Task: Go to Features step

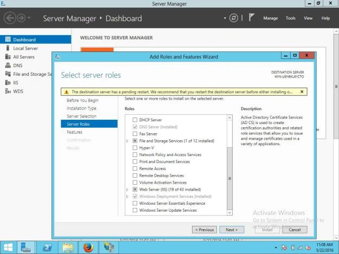Action: tap(75, 132)
